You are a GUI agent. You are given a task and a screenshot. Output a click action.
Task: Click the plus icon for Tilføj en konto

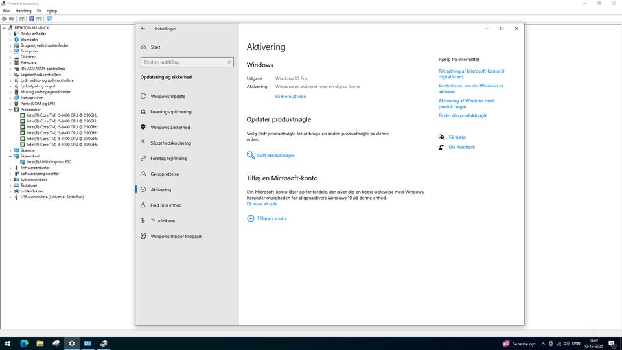coord(251,218)
